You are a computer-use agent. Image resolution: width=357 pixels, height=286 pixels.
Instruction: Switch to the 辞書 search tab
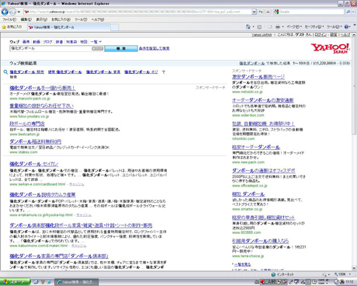pos(59,42)
